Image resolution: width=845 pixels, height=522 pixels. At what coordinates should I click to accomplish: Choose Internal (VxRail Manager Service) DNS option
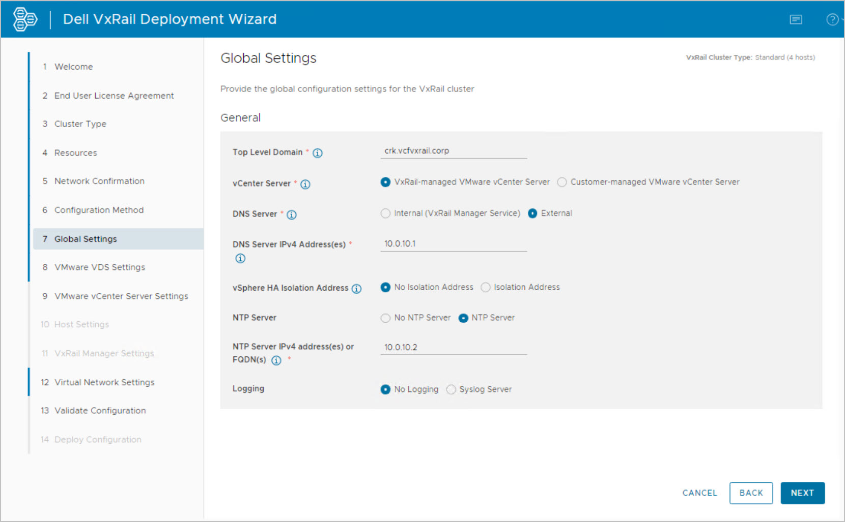[386, 213]
